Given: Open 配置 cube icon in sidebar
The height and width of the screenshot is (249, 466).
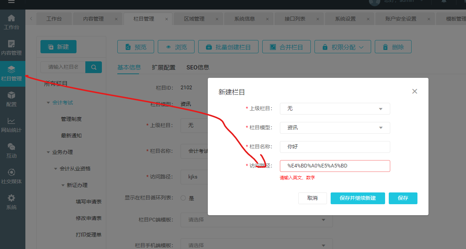Looking at the screenshot, I should (11, 95).
